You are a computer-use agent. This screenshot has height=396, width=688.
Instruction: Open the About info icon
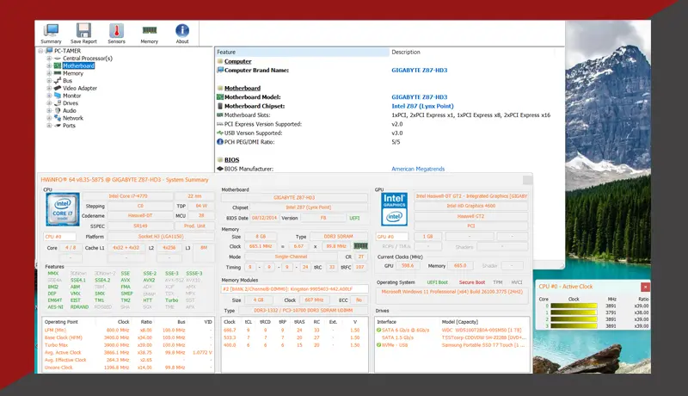pos(182,30)
